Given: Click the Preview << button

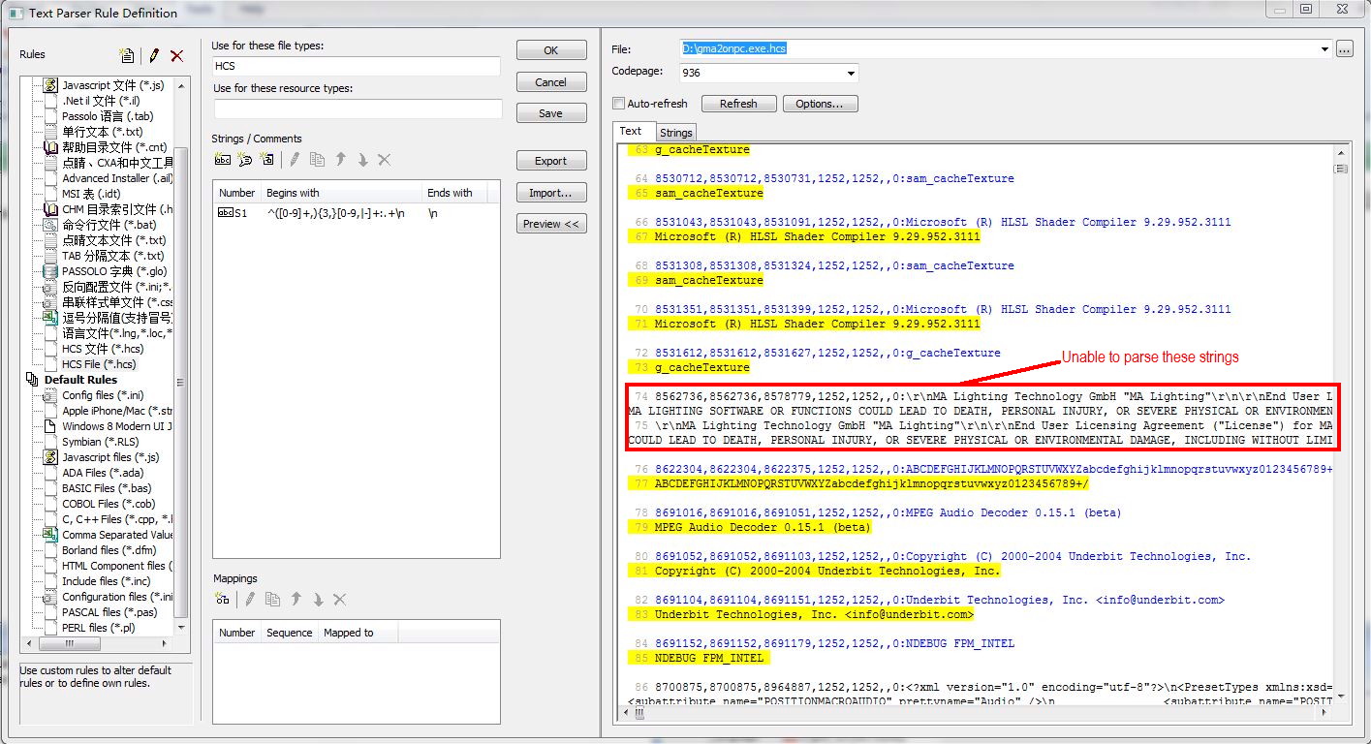Looking at the screenshot, I should click(x=550, y=224).
